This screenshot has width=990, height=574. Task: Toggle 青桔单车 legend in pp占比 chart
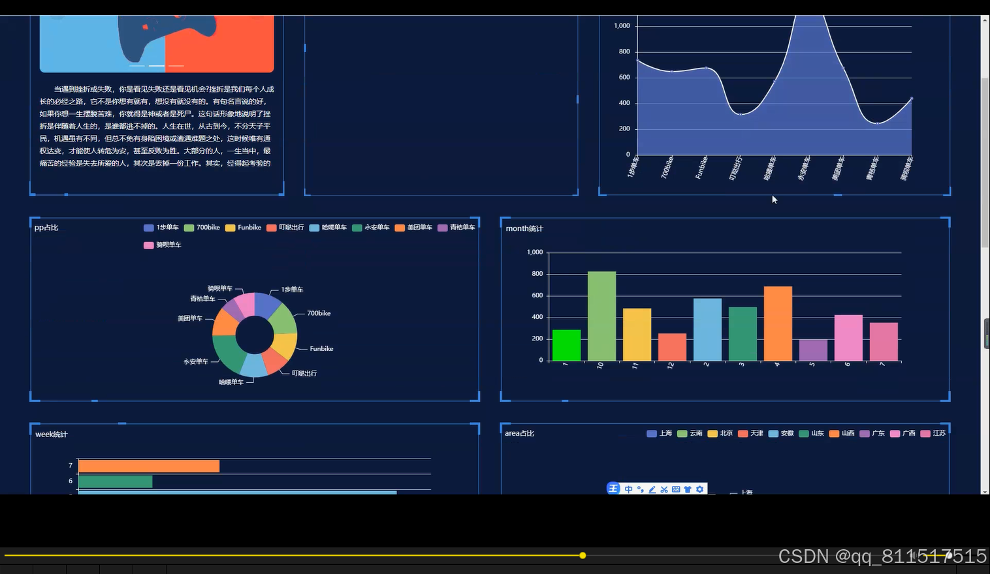(x=456, y=228)
